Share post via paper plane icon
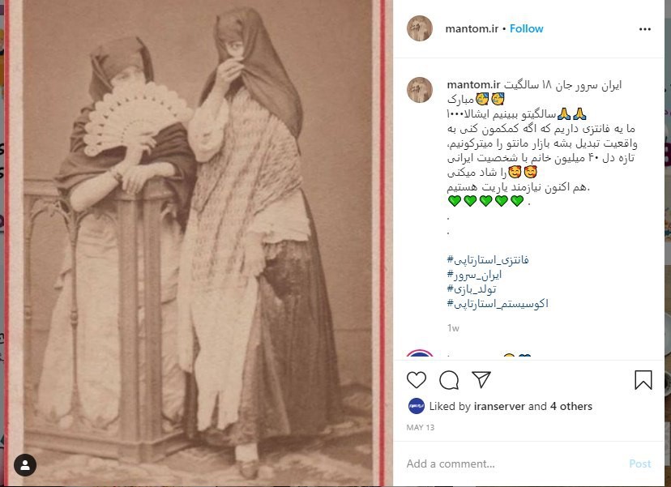 481,379
